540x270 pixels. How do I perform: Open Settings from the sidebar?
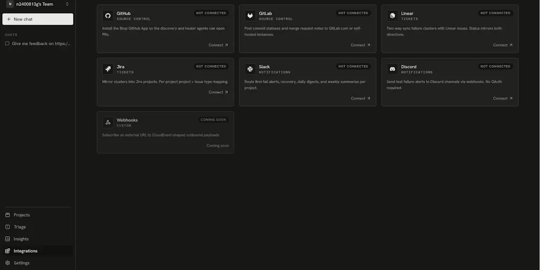37,263
